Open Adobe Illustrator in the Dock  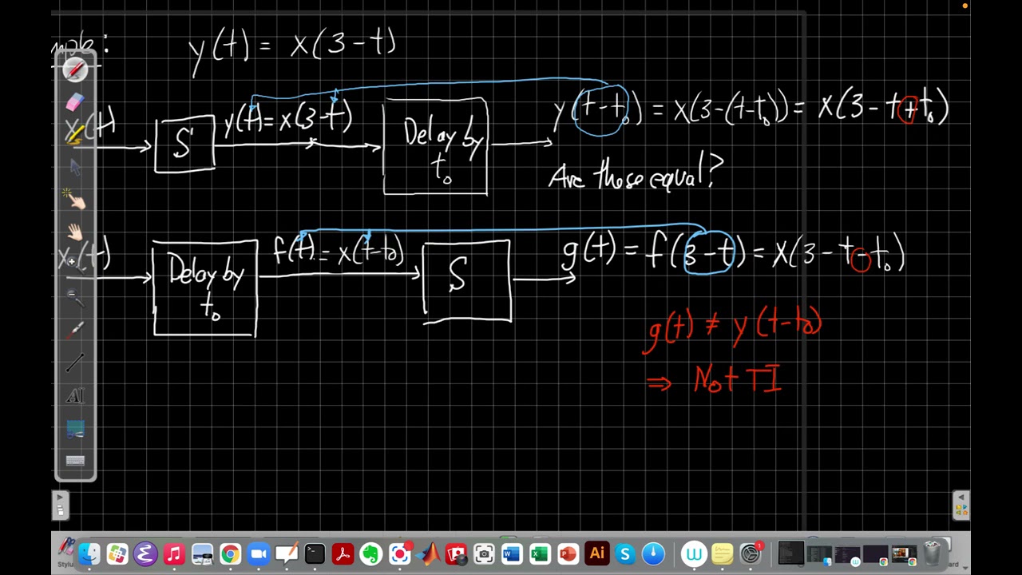596,553
